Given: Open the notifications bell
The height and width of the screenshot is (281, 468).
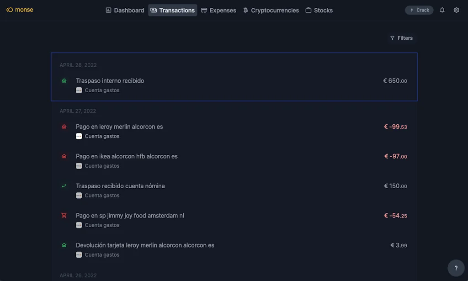Looking at the screenshot, I should click(442, 10).
